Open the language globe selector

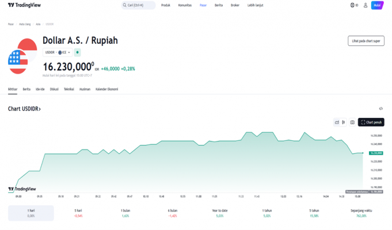[353, 5]
